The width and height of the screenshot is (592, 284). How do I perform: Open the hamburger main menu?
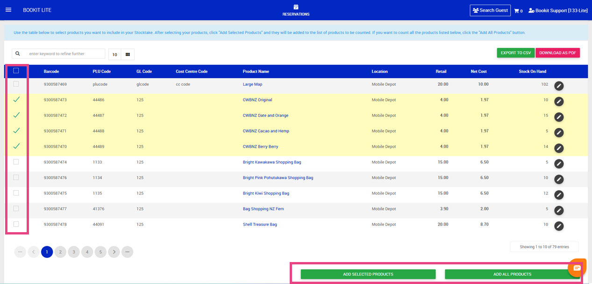[8, 10]
